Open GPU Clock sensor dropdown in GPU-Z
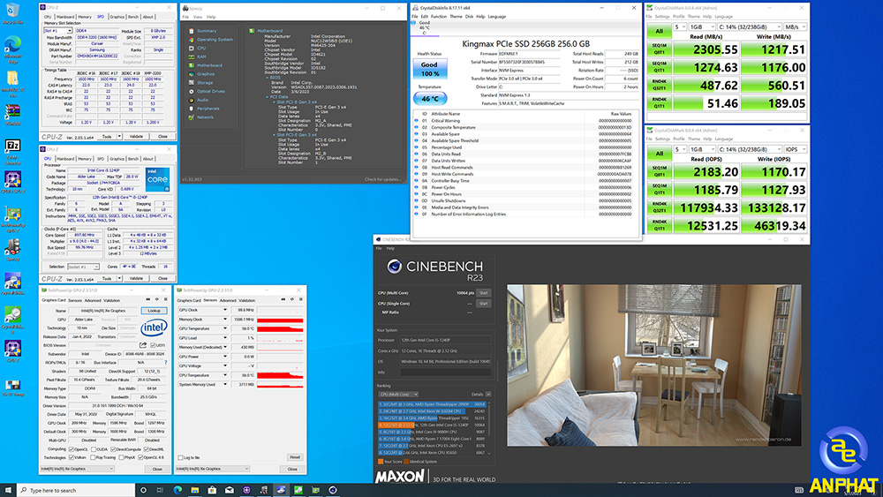This screenshot has height=497, width=883. pos(224,310)
